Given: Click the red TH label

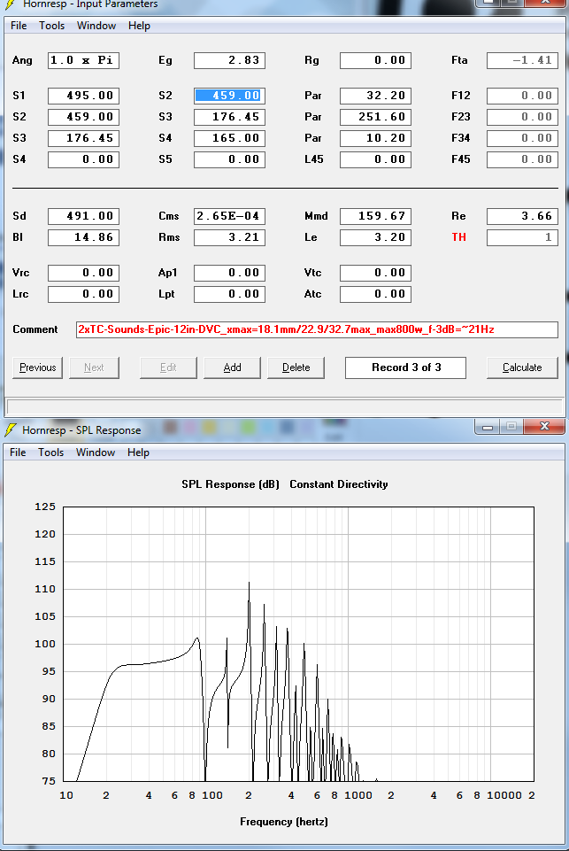Looking at the screenshot, I should click(x=459, y=237).
